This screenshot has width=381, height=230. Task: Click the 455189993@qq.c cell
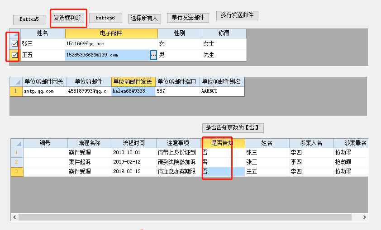[89, 91]
